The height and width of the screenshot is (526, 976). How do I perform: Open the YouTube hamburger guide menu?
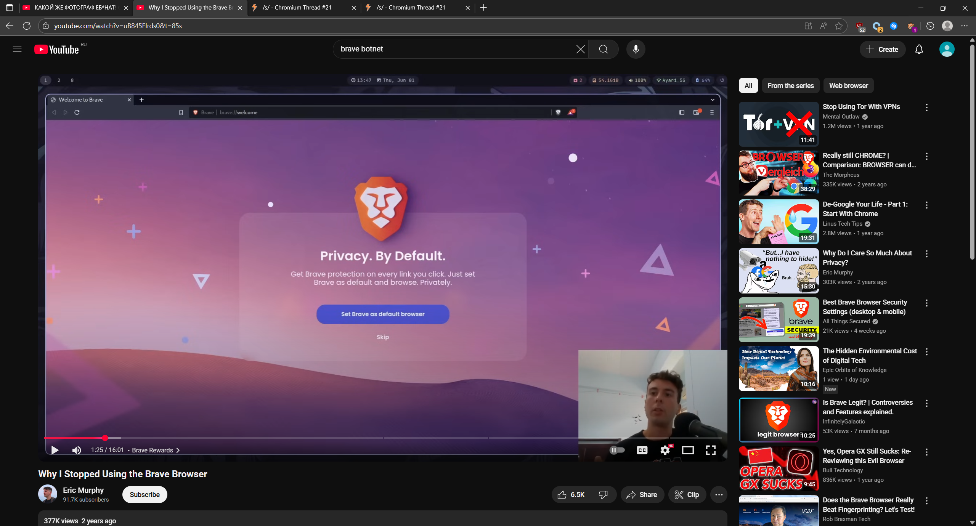(x=17, y=49)
